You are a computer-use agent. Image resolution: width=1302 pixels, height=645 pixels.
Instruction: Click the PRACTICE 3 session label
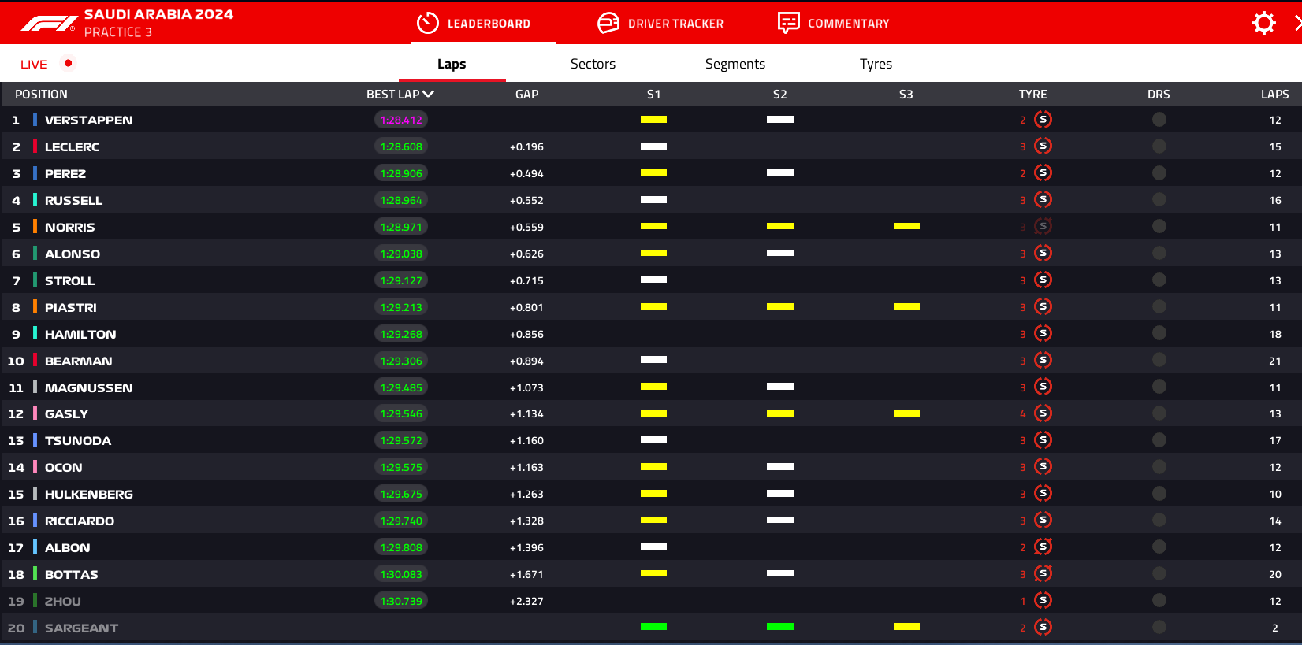coord(118,32)
